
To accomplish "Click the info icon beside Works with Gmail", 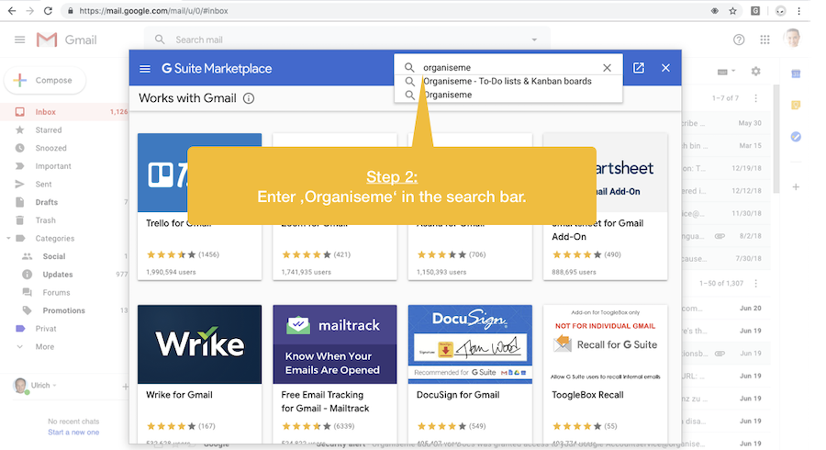I will pos(249,98).
